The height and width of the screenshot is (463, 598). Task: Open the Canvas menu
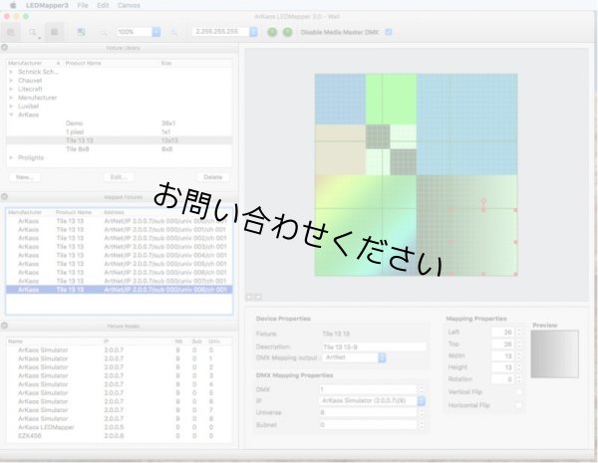pos(129,6)
